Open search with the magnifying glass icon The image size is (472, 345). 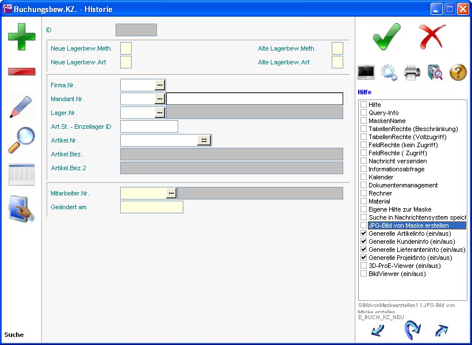(x=21, y=140)
